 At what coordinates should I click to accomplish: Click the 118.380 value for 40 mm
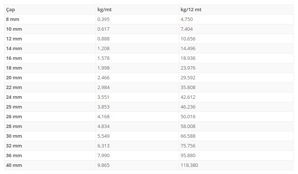coord(189,165)
